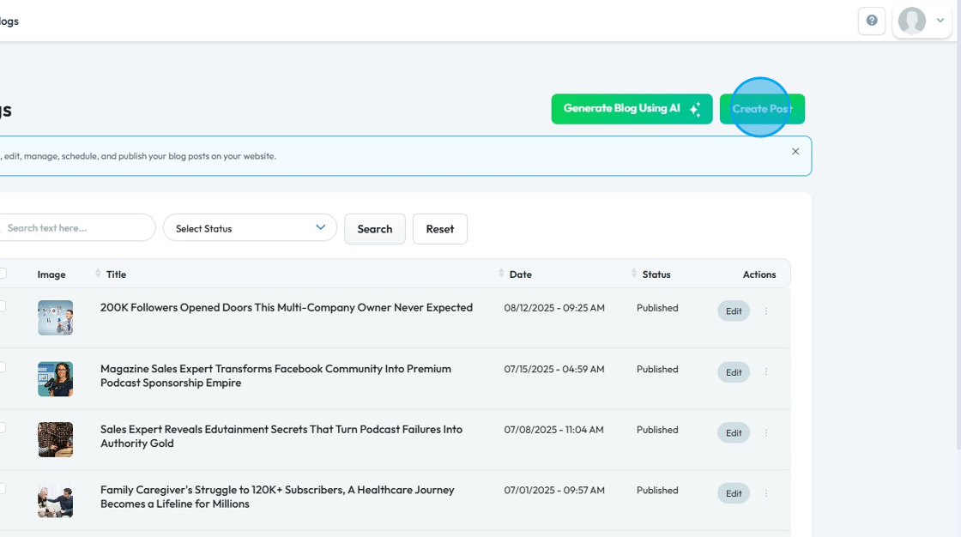Open 200K Followers post thumbnail
Screen dimensions: 961x537
pos(55,317)
